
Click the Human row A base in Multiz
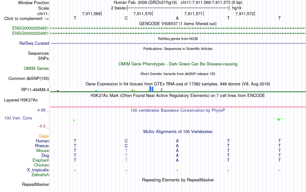tap(177, 141)
